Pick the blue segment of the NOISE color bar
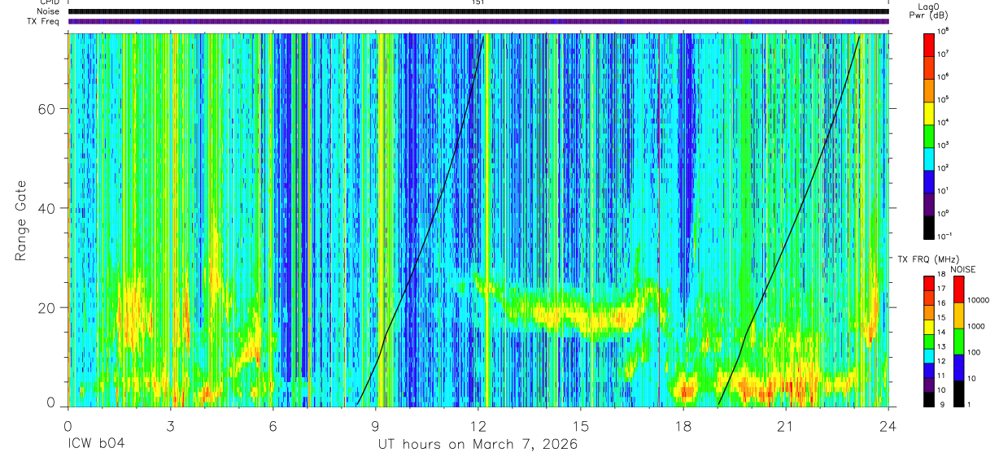The height and width of the screenshot is (461, 999). point(958,367)
